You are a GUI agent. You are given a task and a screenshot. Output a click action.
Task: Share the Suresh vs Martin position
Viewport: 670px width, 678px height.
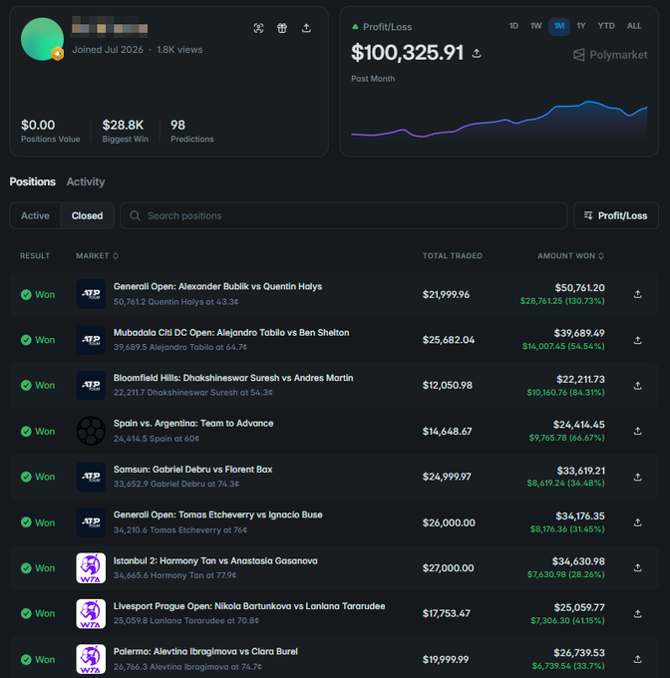637,386
